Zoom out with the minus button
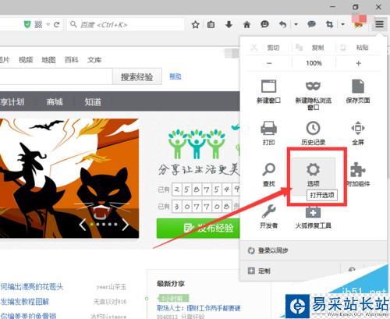This screenshot has height=319, width=390. coord(269,63)
